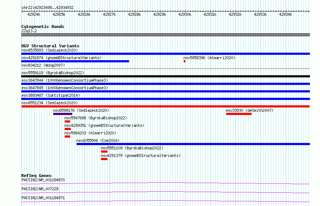The image size is (320, 206).
Task: Open the nsv1055906 (Coe2014) label
Action: pos(98,140)
